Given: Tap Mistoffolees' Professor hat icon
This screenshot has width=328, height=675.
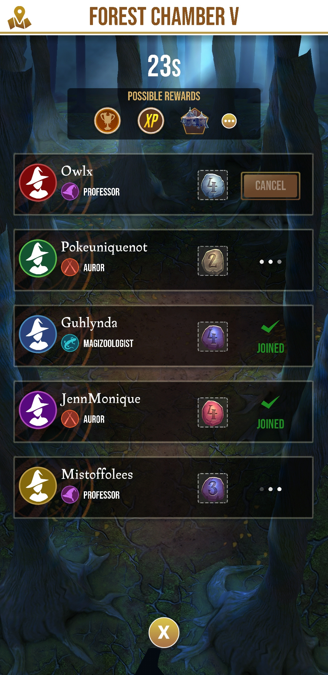Looking at the screenshot, I should pos(70,495).
